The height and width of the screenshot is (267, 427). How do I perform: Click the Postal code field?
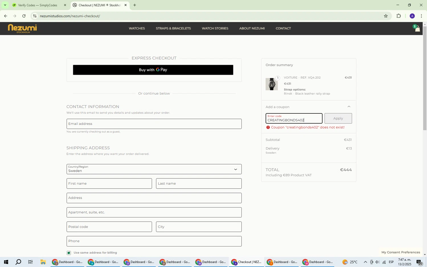[109, 227]
